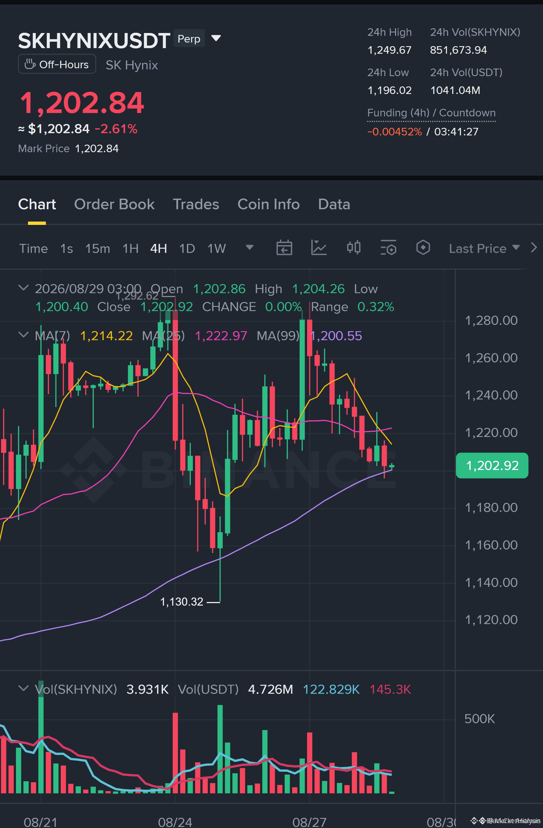Click the 24h Vol(SKHYNIX) value 851,673.94

click(x=458, y=50)
